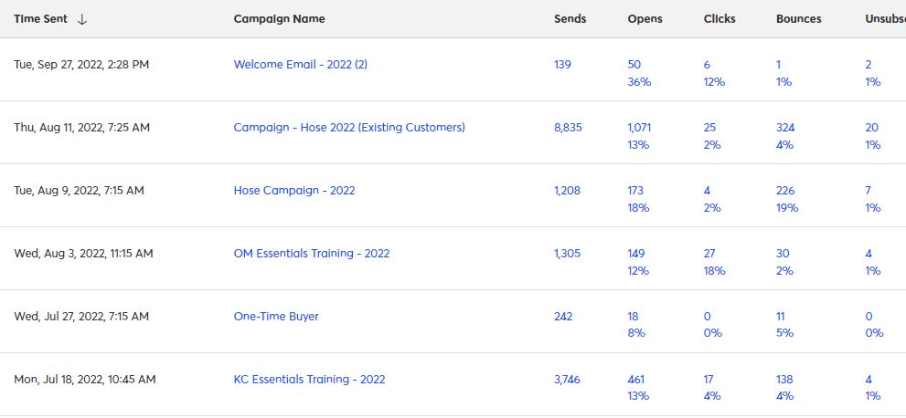View 138 bounces for KC Essentials Training
Image resolution: width=906 pixels, height=418 pixels.
[x=784, y=380]
